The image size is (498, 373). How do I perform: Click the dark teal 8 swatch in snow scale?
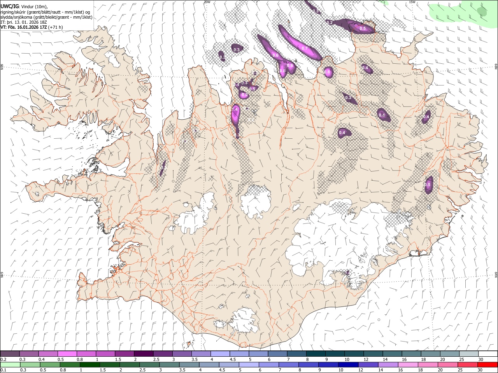[316, 354]
